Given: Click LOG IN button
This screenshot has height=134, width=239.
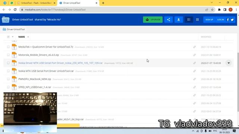Looking at the screenshot, I should click(220, 20).
